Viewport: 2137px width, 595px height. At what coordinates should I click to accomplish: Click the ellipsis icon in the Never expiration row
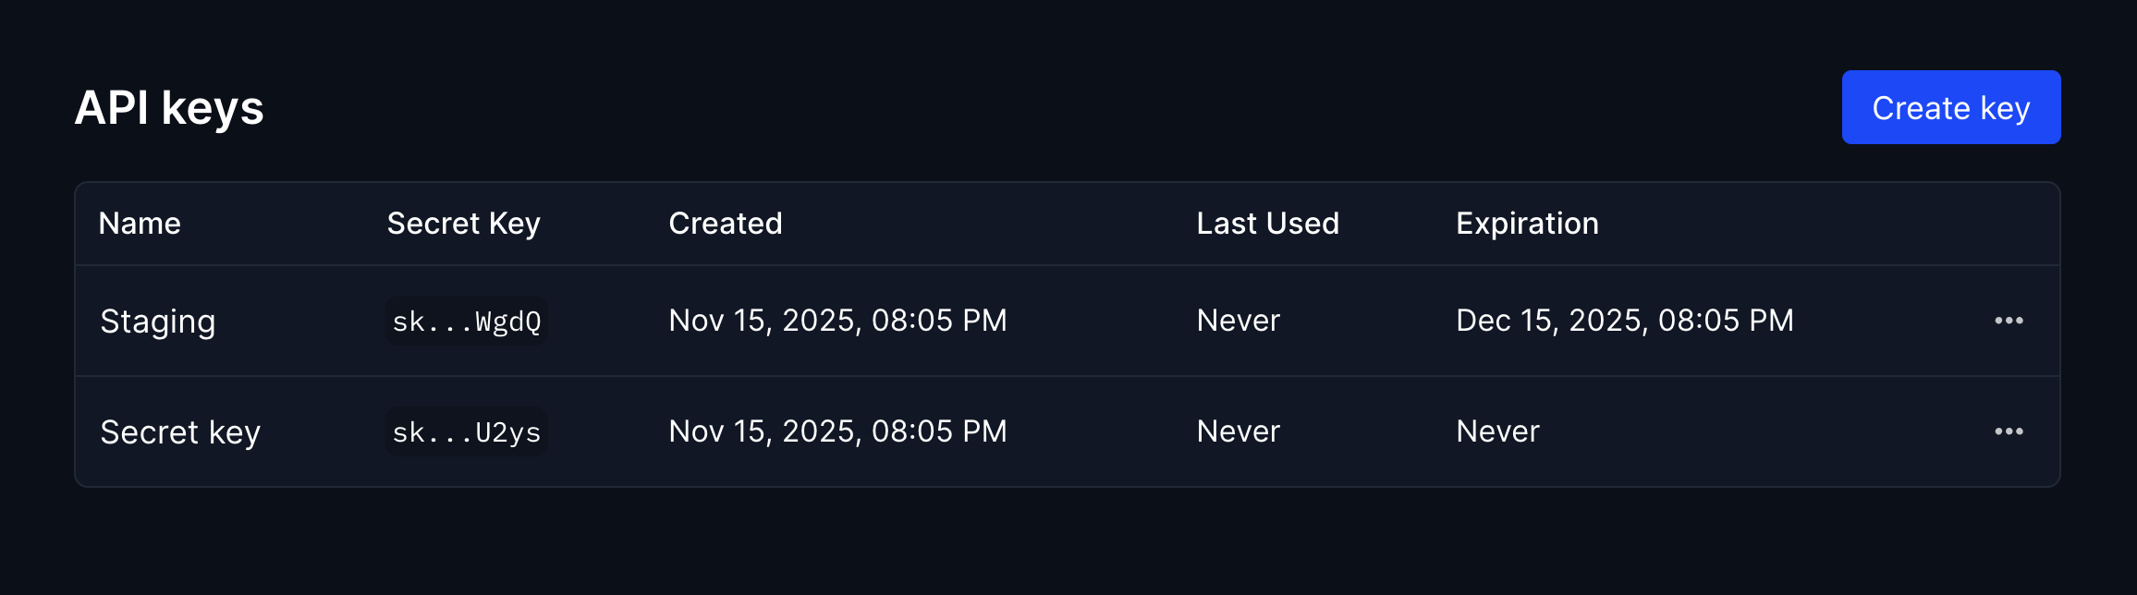pyautogui.click(x=2010, y=431)
